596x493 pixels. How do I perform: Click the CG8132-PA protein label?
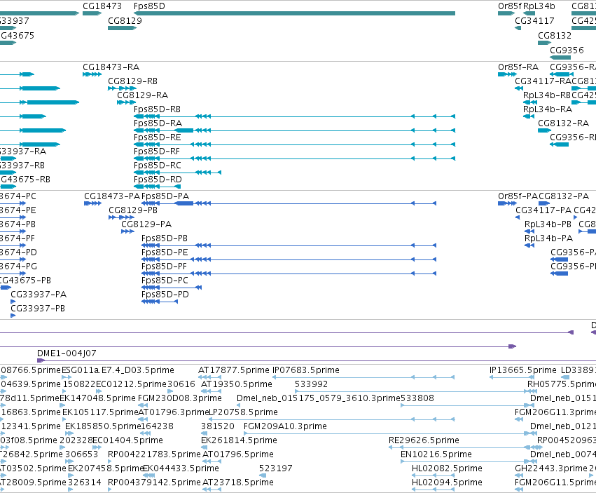coord(564,196)
